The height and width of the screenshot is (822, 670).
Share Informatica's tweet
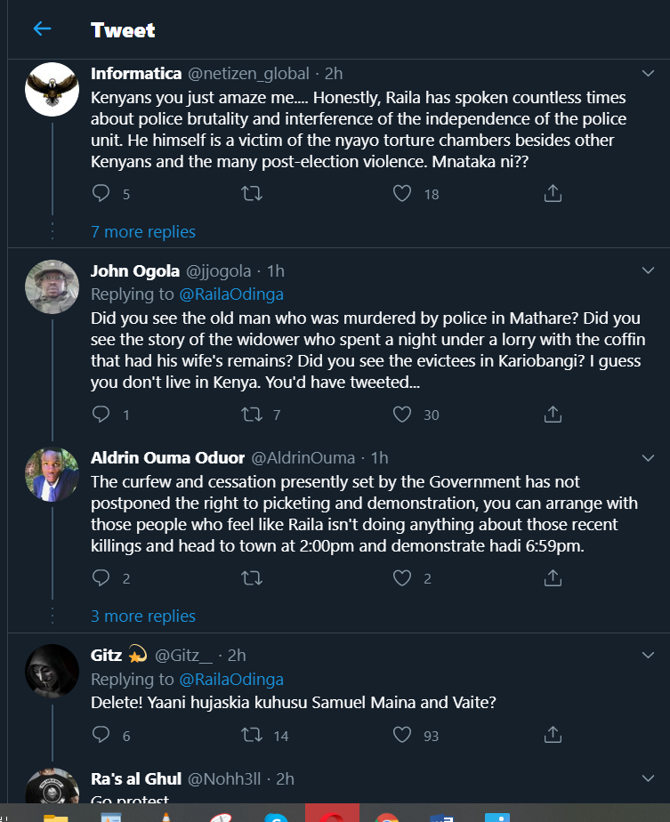coord(553,193)
